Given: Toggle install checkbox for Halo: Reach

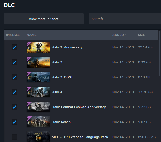Looking at the screenshot, I should [14, 122].
